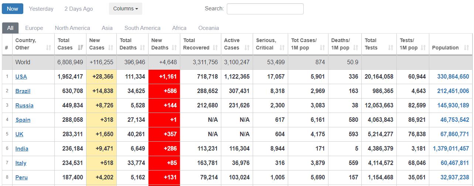Sort by New Deaths arrows icon
This screenshot has width=474, height=186.
175,48
